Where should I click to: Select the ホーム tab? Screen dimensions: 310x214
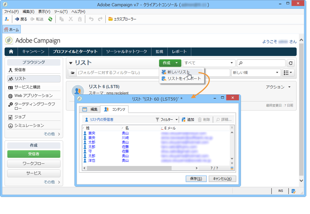coord(12,29)
